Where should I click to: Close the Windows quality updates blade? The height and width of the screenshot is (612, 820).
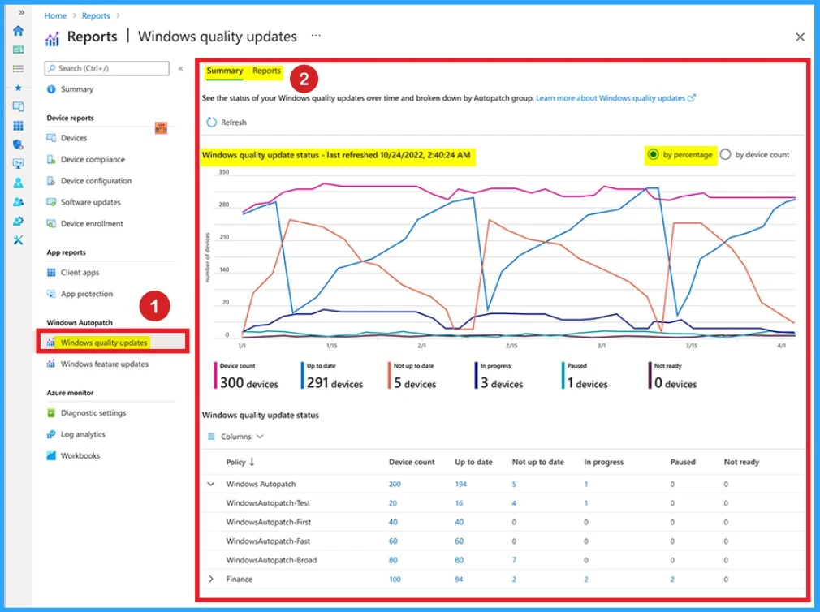[800, 37]
